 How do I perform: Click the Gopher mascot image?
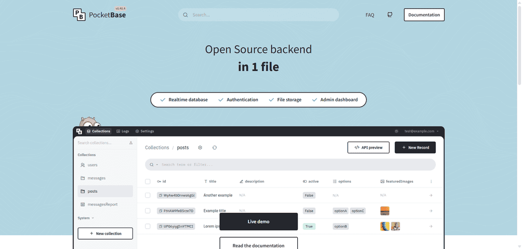89,122
